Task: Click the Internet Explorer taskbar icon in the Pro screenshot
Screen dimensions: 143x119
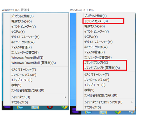Action: [89, 112]
